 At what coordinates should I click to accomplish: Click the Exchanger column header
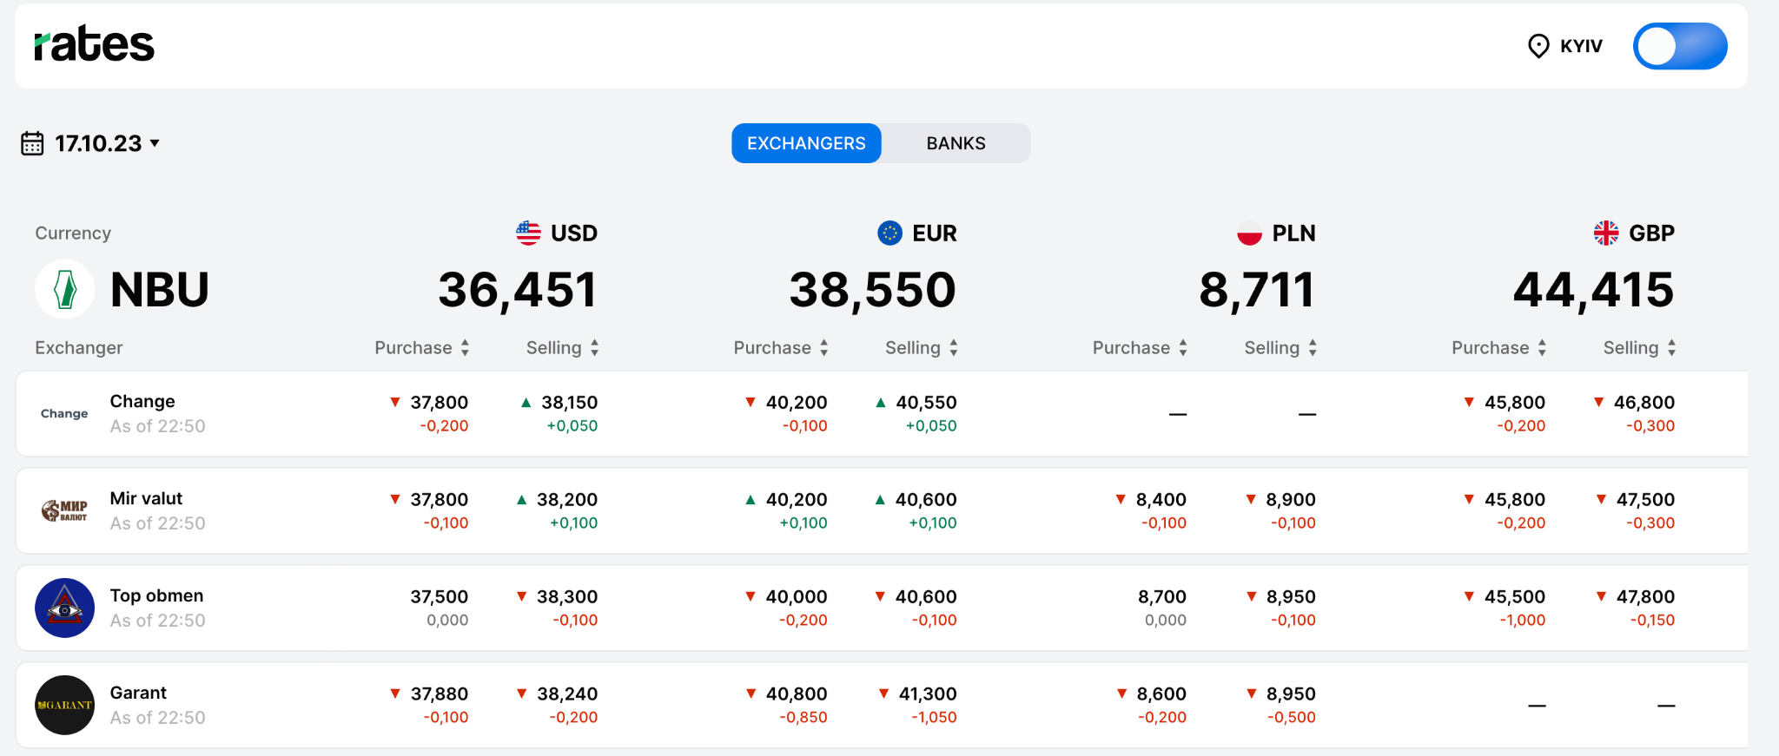[79, 348]
